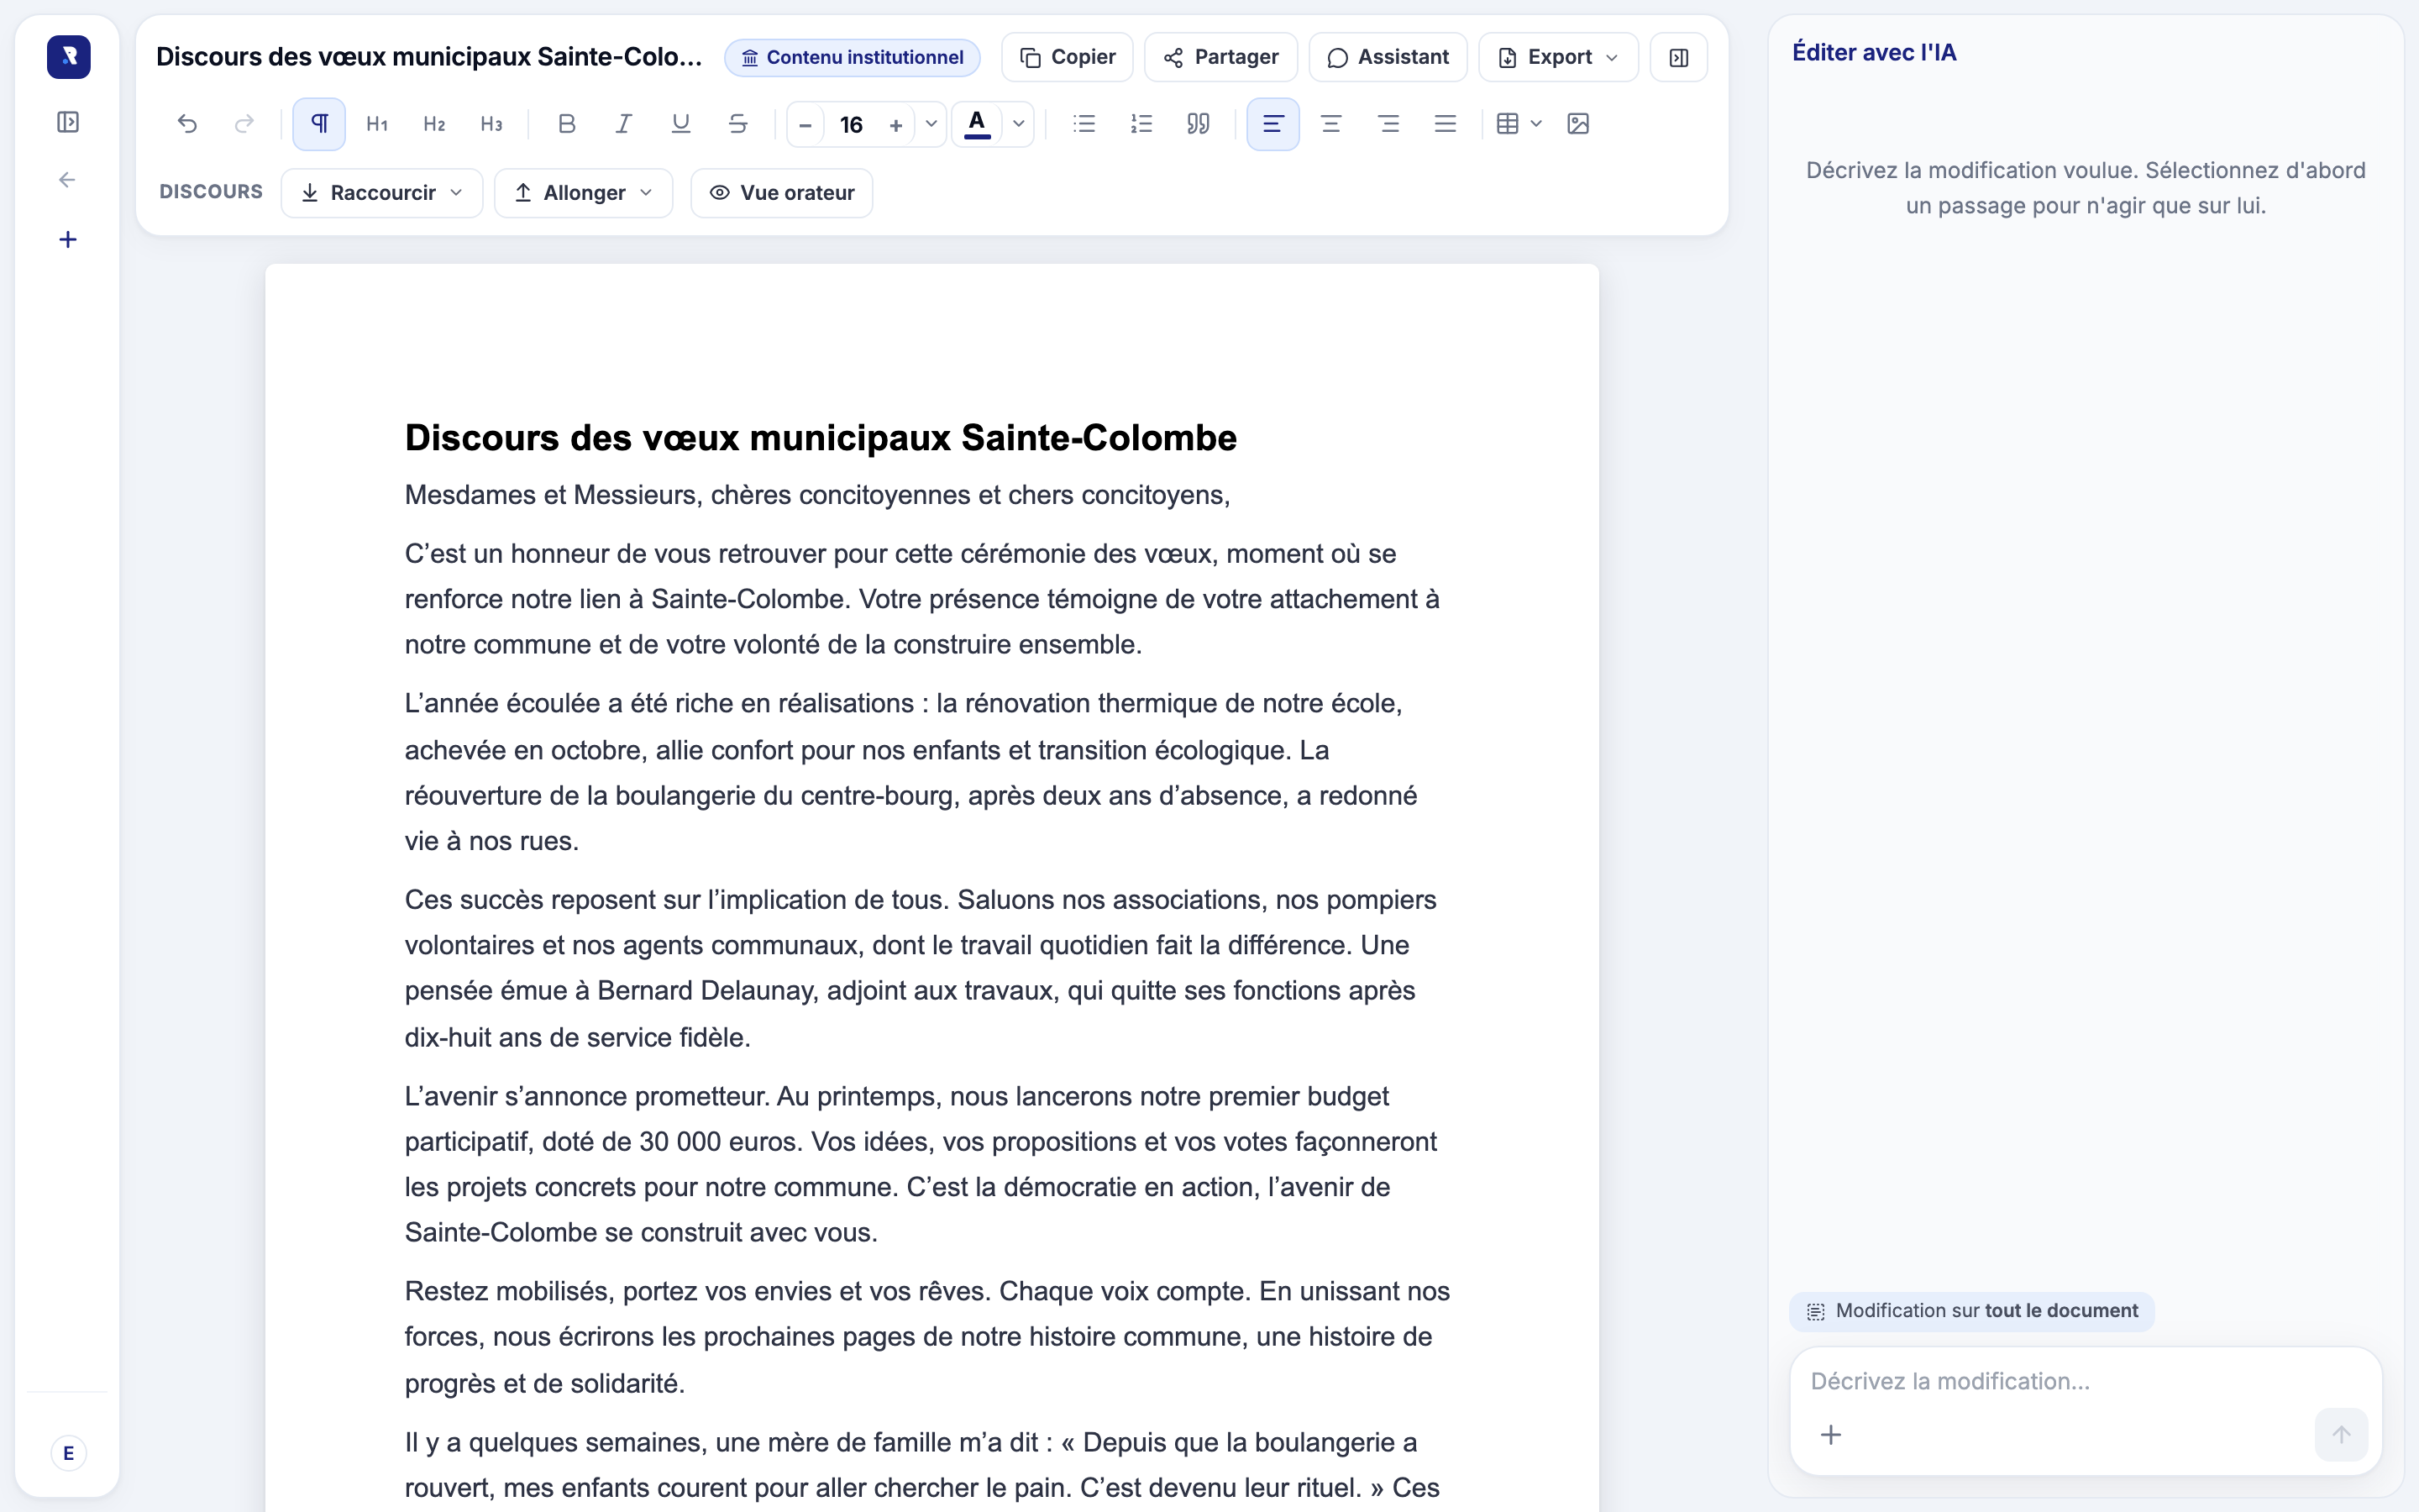Open the Raccourcir dropdown
Viewport: 2419px width, 1512px height.
pos(382,193)
